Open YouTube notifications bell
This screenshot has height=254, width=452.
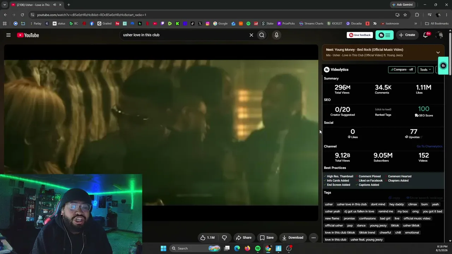(426, 35)
